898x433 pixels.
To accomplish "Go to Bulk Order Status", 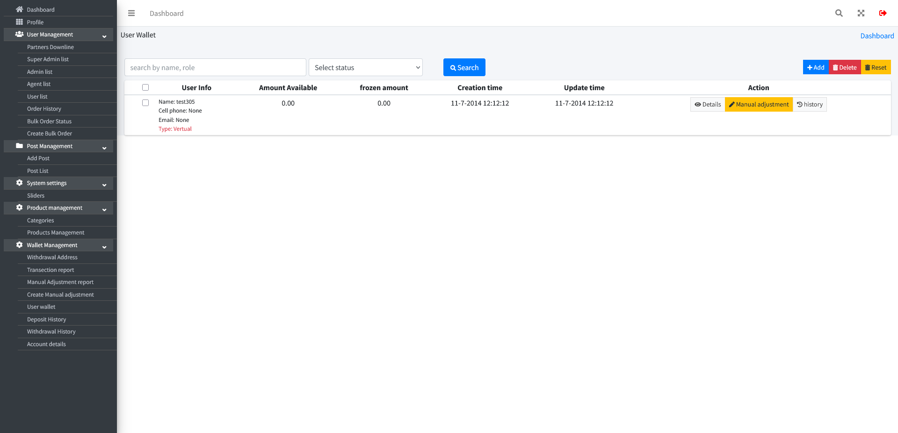I will [x=49, y=121].
